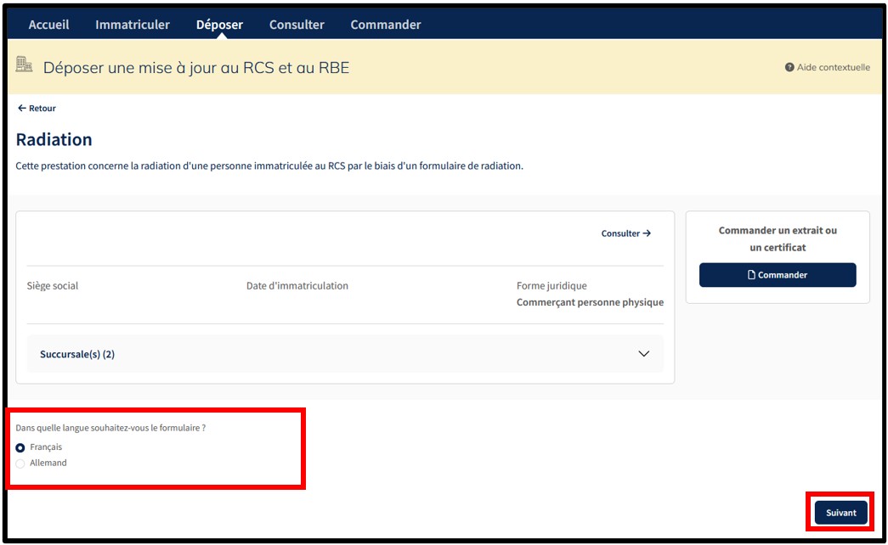
Task: Click the left arrow beside Retour
Action: tap(21, 109)
